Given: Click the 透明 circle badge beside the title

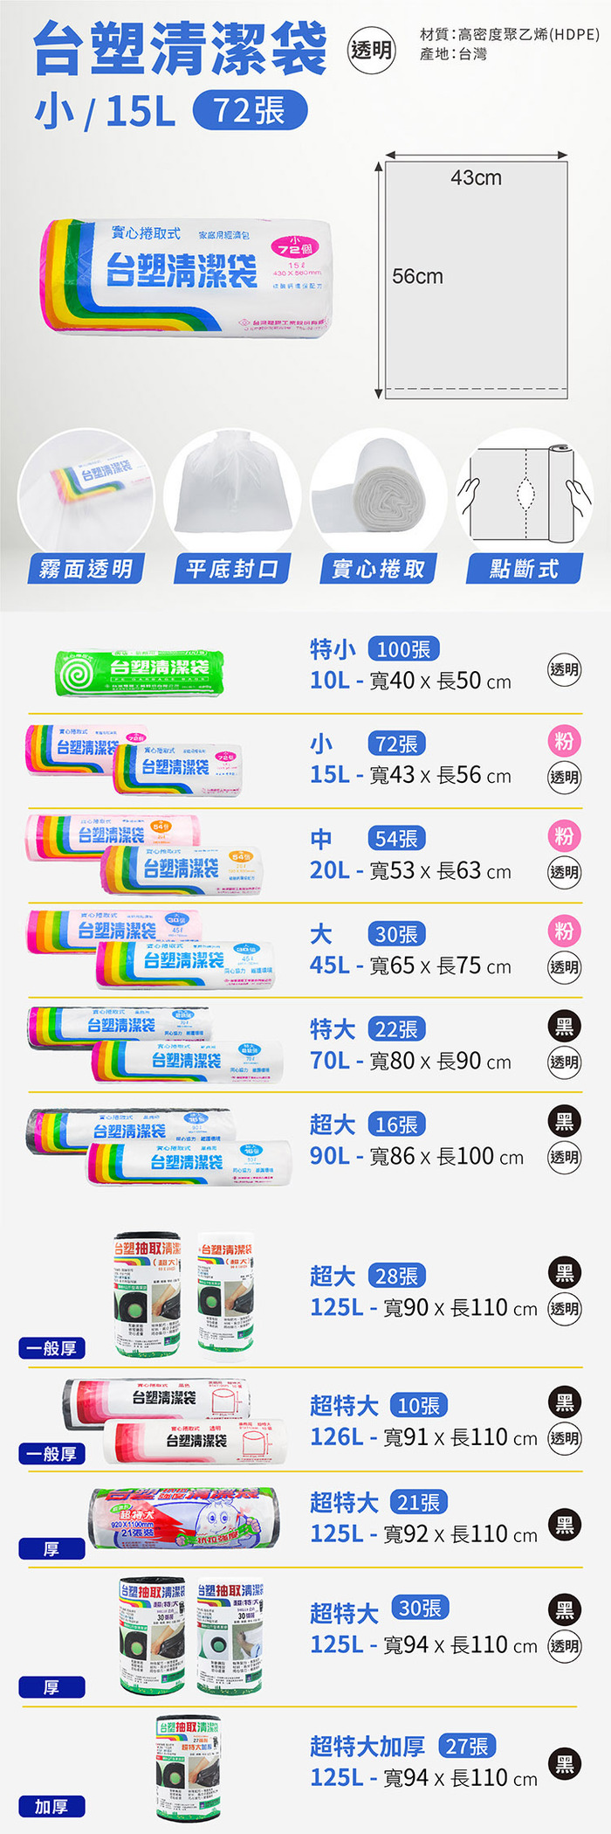Looking at the screenshot, I should coord(372,51).
